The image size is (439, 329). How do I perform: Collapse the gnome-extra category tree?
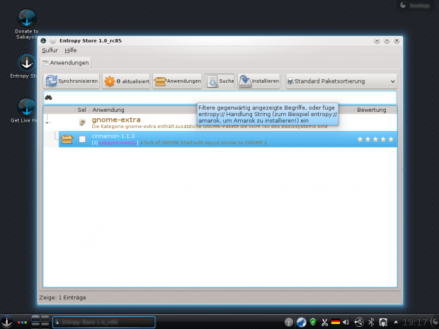click(x=48, y=122)
